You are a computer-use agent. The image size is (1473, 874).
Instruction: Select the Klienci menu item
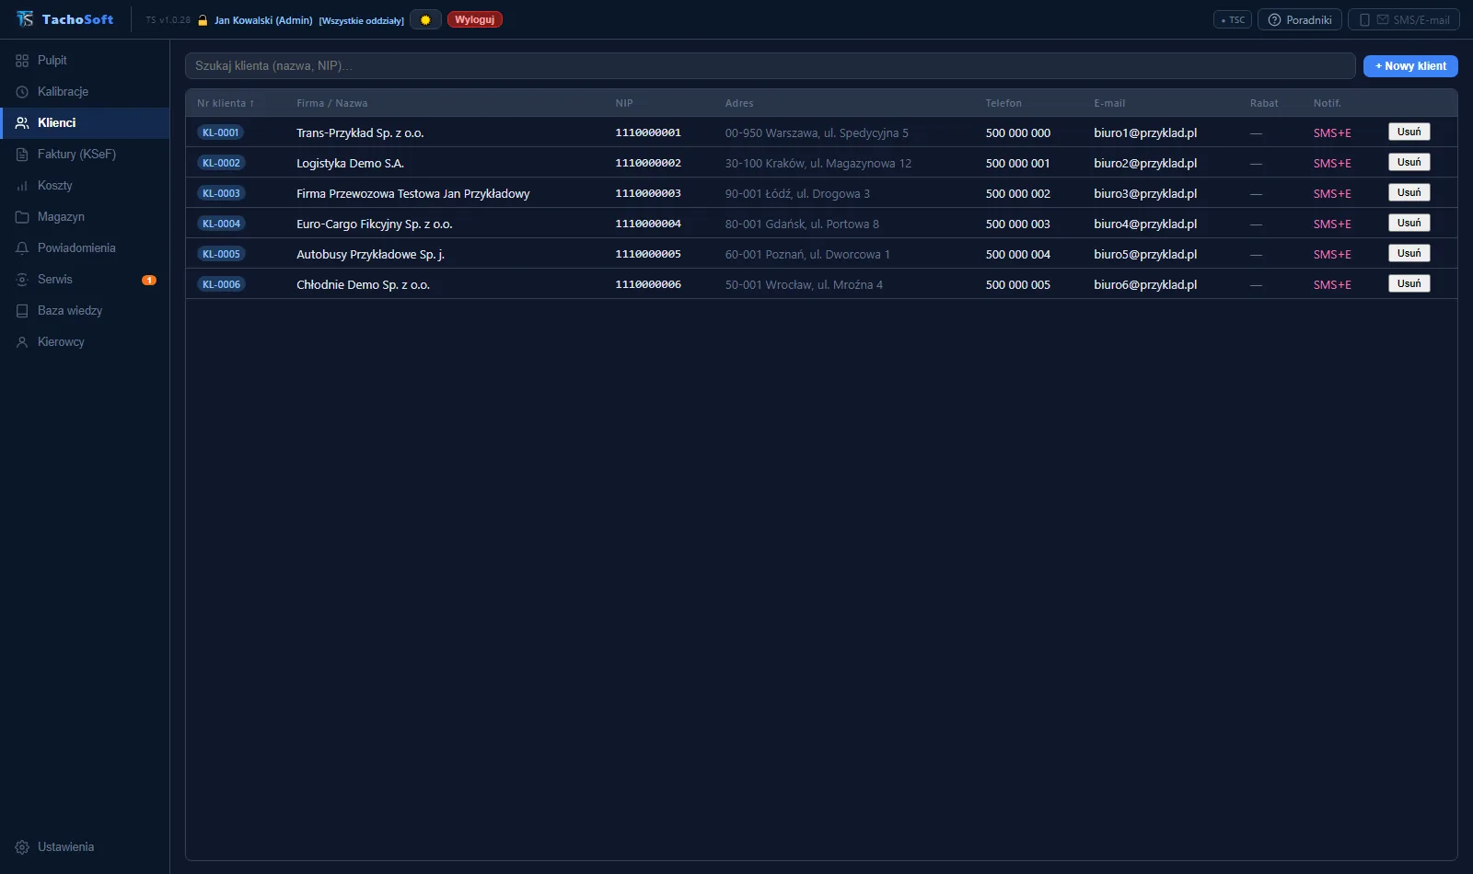click(x=85, y=123)
